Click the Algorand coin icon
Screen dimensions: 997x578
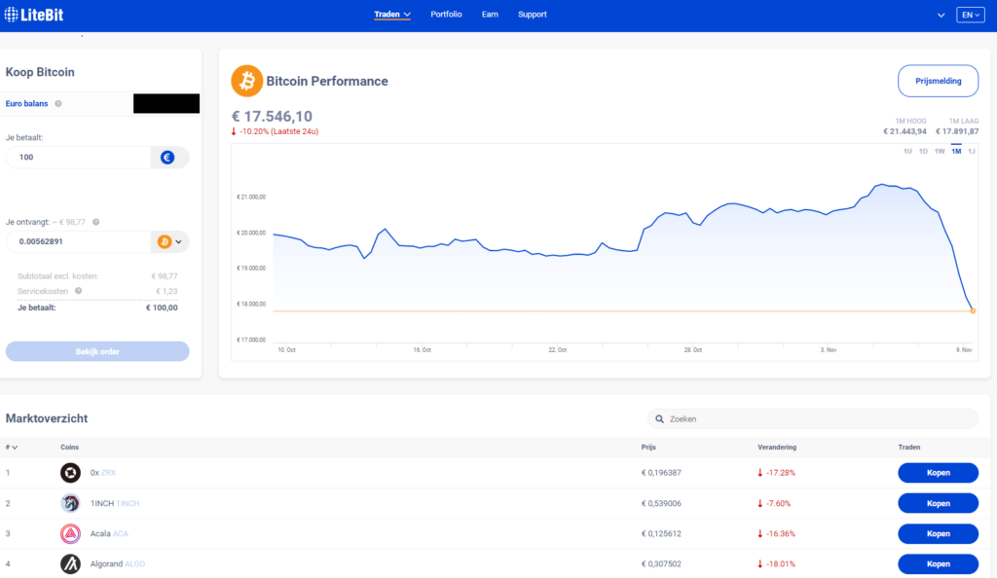click(x=70, y=563)
